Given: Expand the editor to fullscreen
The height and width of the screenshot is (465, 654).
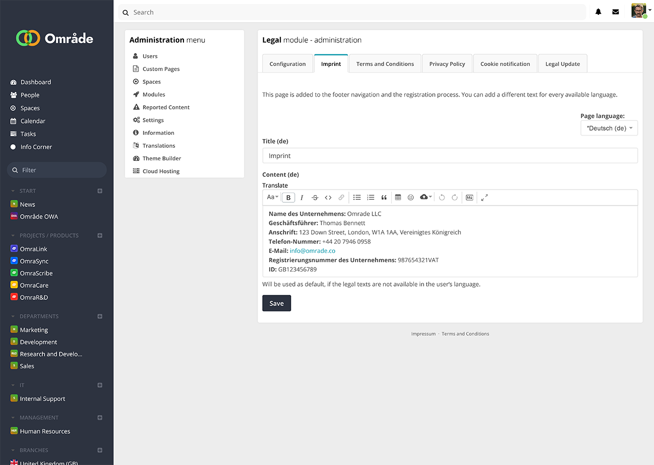Looking at the screenshot, I should coord(484,197).
